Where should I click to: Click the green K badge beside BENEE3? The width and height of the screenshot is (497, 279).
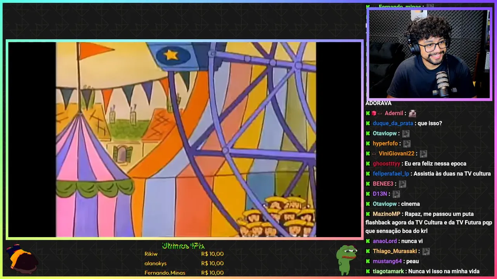(368, 184)
